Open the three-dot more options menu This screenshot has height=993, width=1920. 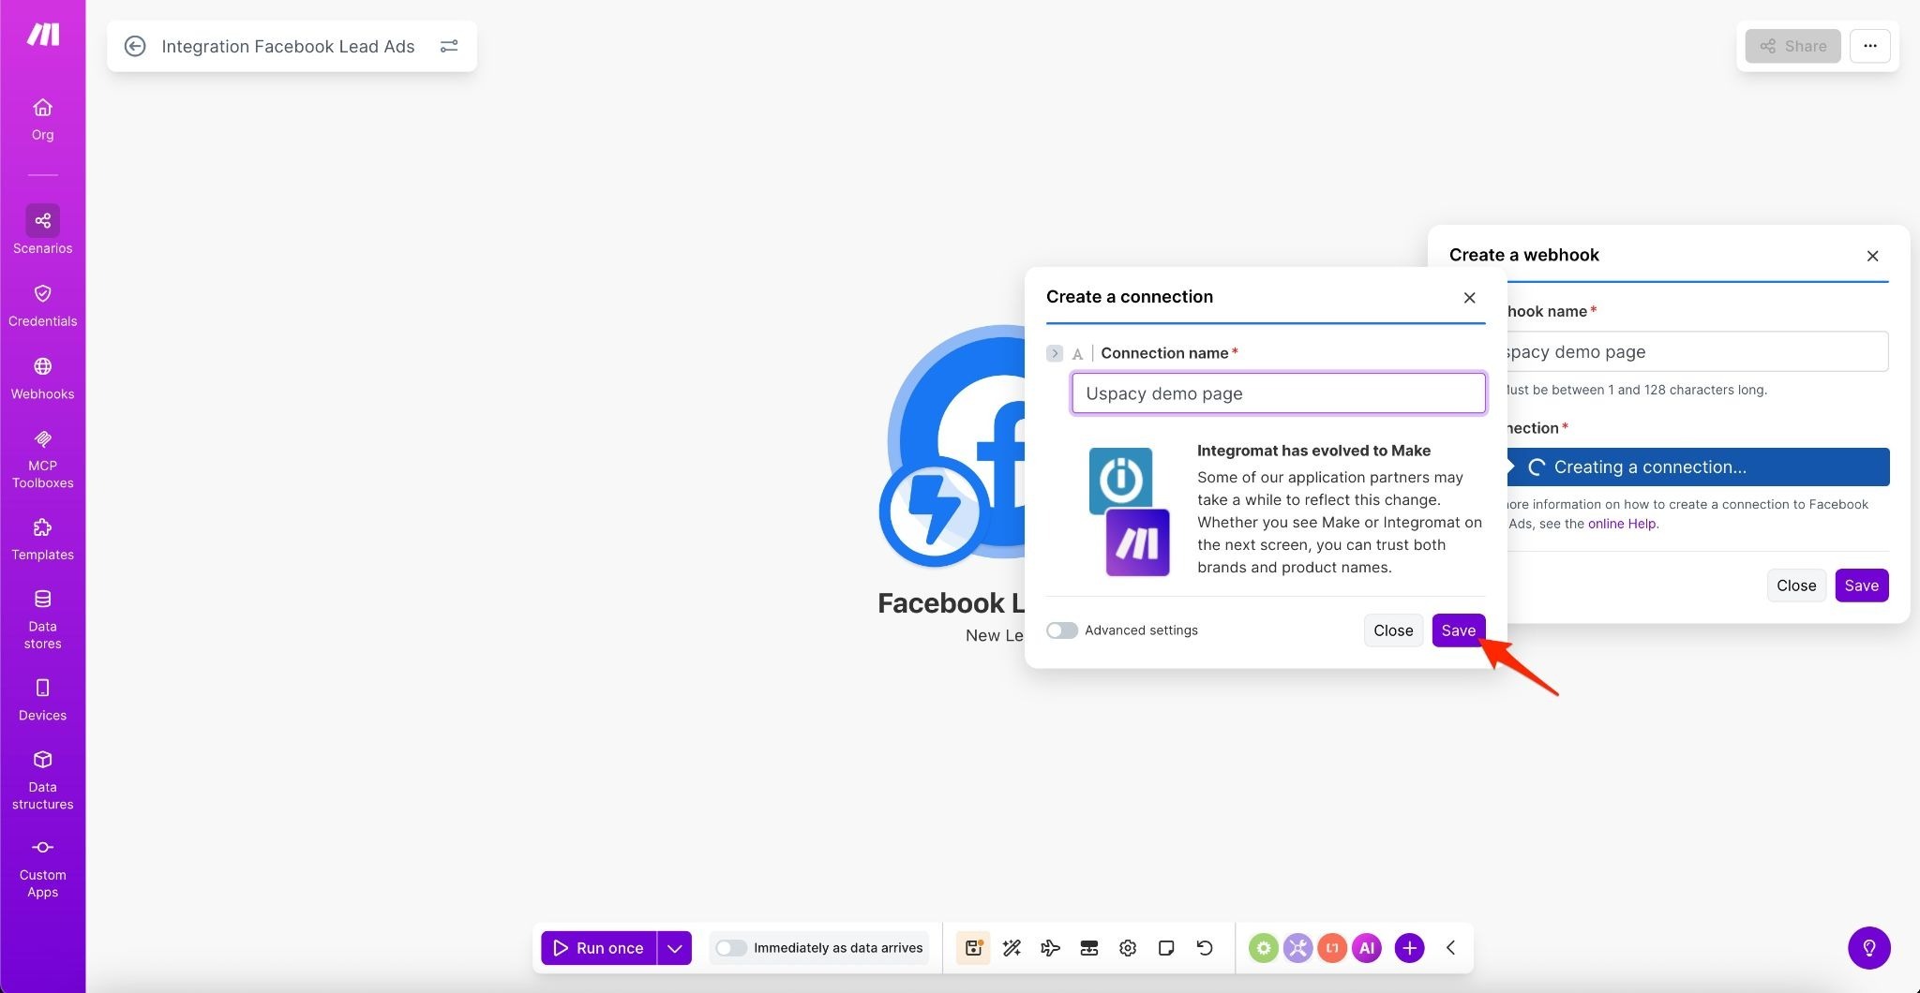coord(1869,46)
